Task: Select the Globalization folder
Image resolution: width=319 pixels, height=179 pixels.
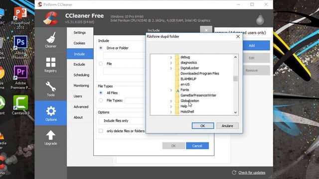Action: [x=189, y=101]
